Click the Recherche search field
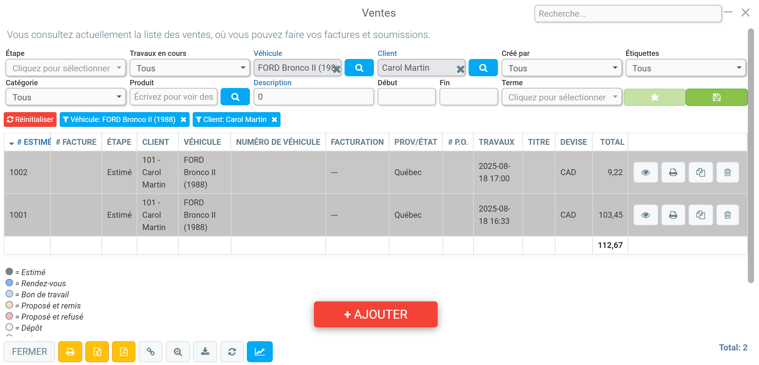 click(x=628, y=14)
